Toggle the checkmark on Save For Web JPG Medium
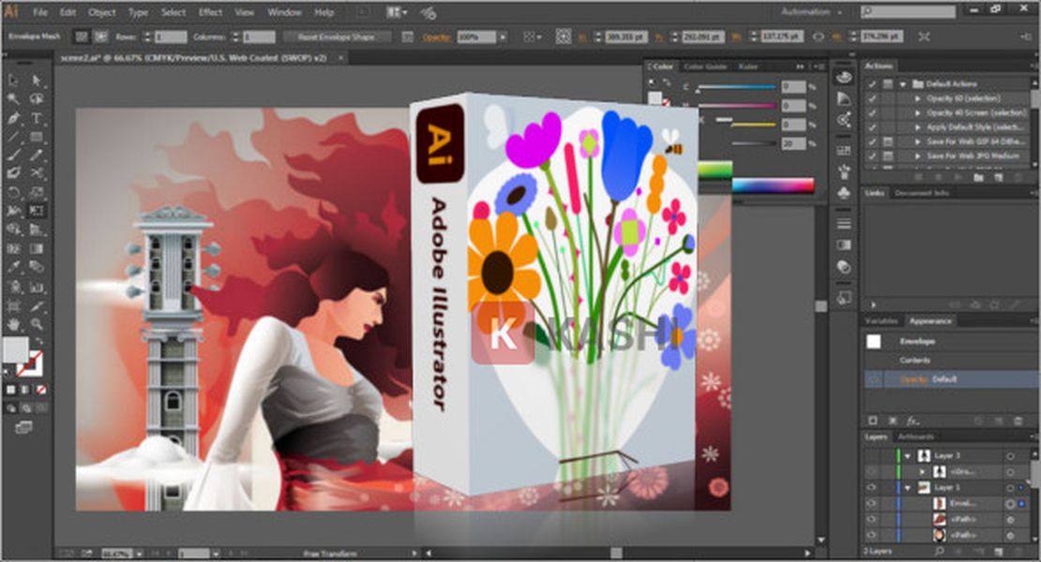This screenshot has width=1041, height=562. point(871,155)
